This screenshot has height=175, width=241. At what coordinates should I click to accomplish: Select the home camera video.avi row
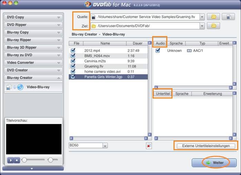coord(108,72)
